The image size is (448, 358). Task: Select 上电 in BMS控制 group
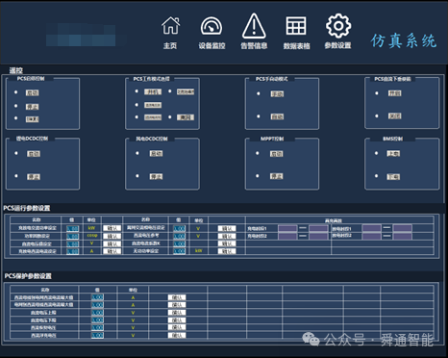coord(393,153)
